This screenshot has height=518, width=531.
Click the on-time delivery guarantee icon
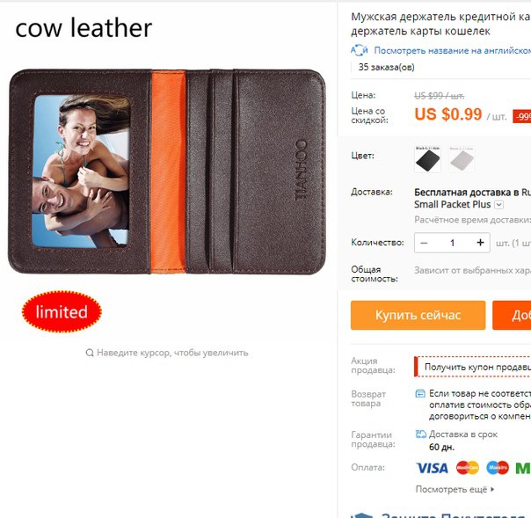[x=420, y=434]
